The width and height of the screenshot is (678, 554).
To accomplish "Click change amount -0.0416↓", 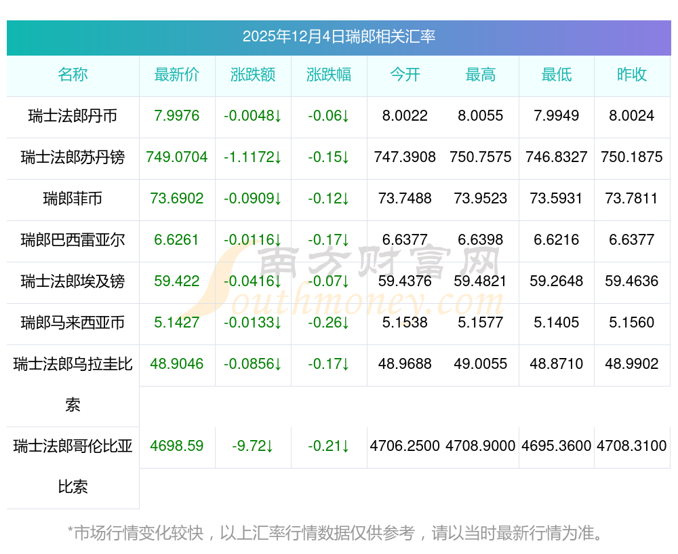I will coord(253,281).
